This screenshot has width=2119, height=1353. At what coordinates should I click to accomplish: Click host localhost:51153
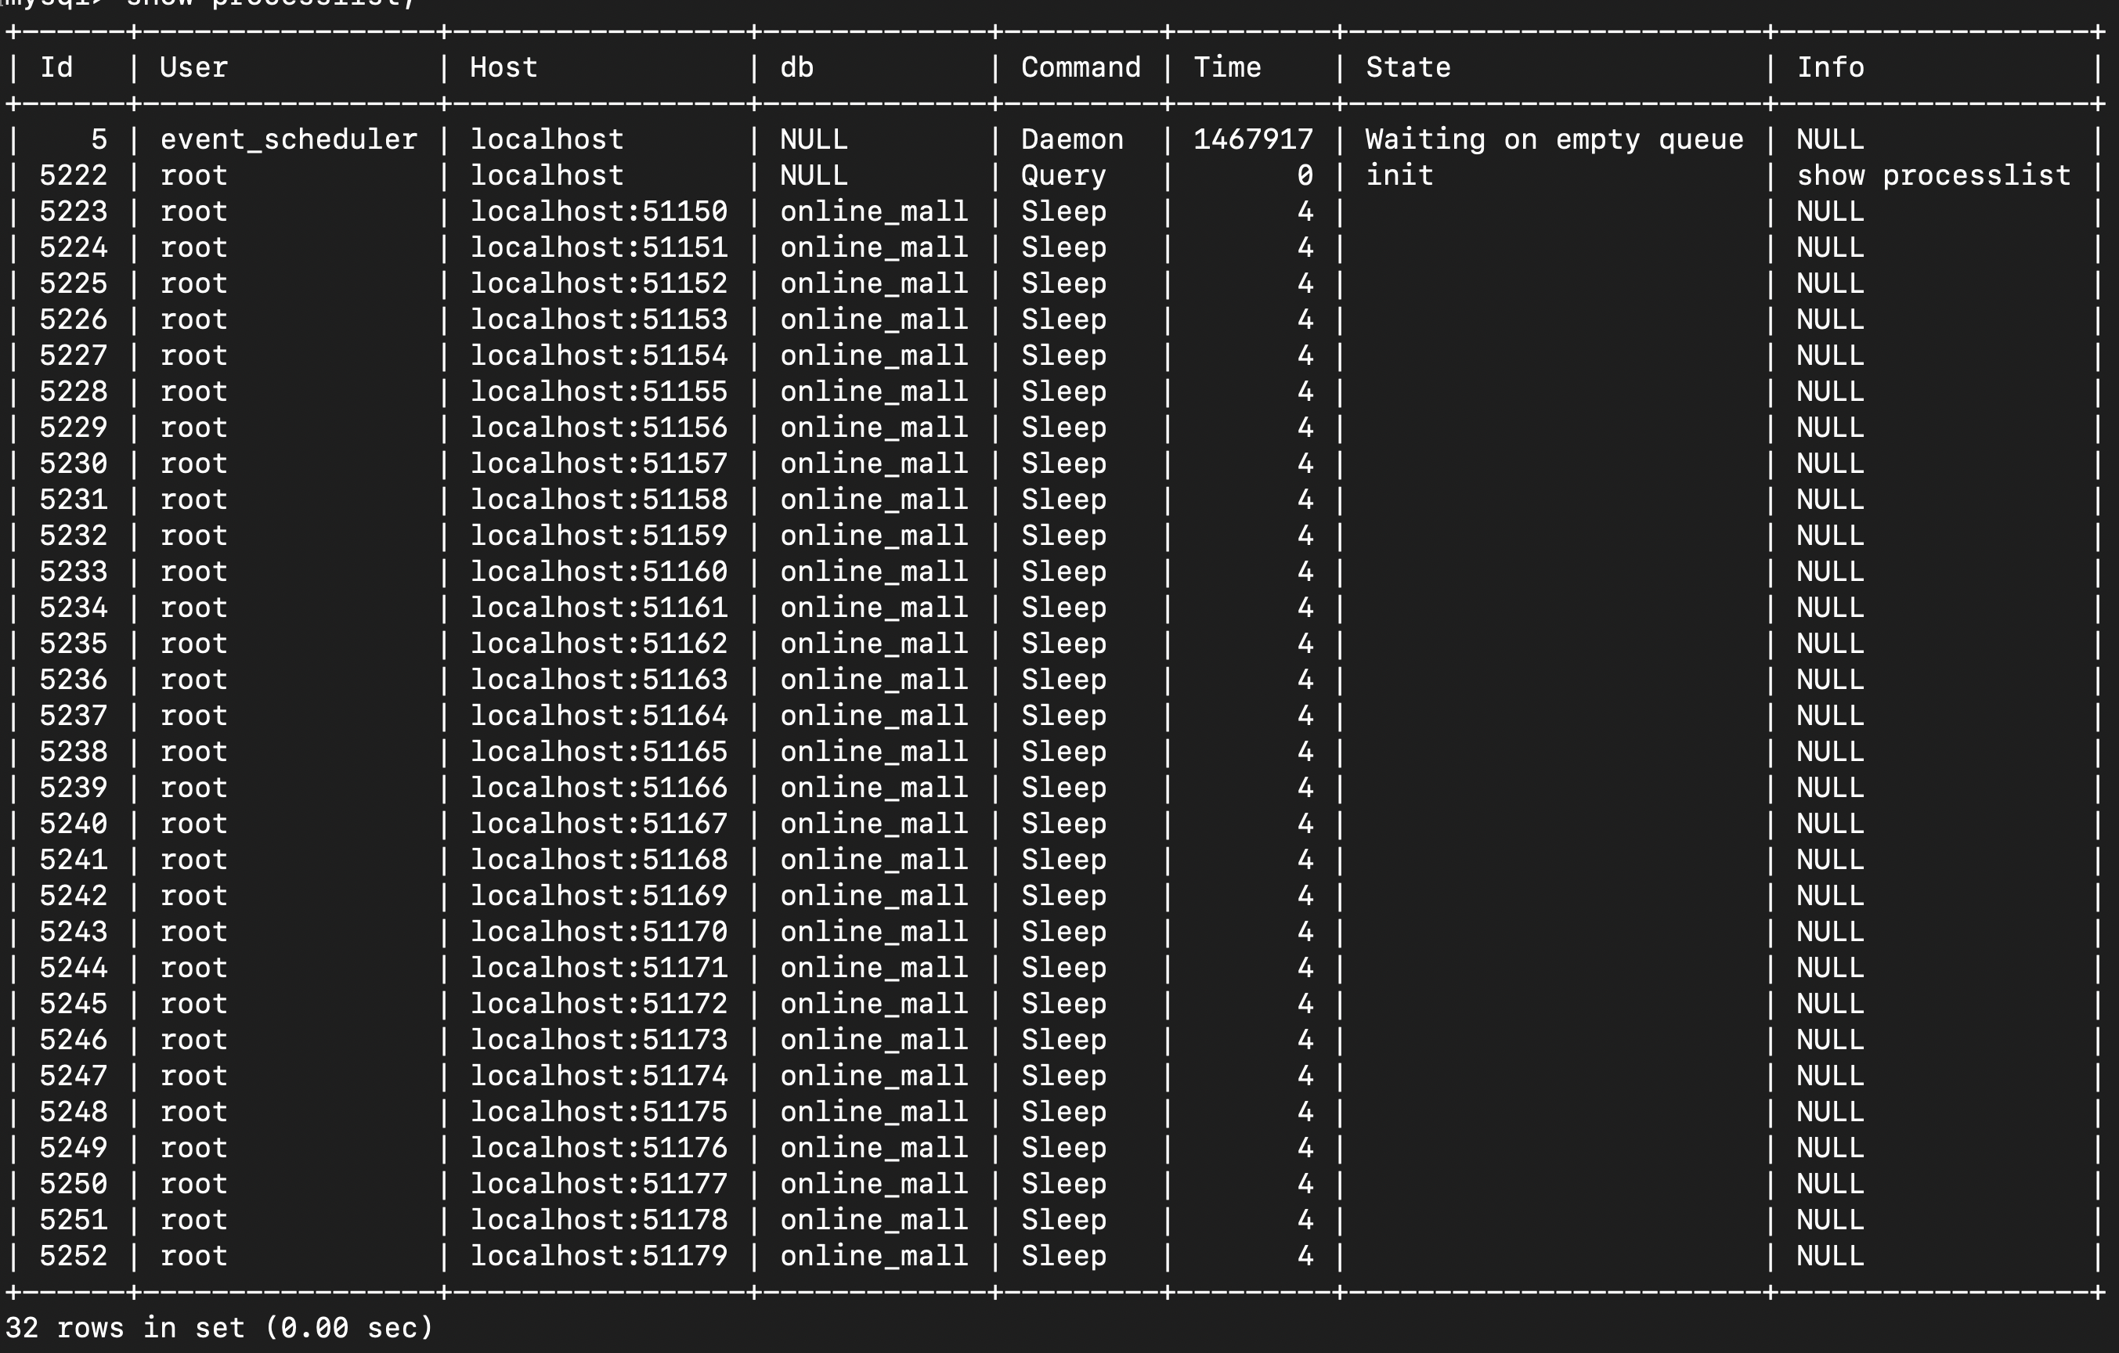[598, 320]
